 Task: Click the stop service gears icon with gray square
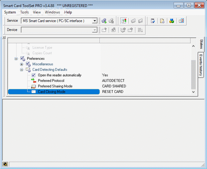click(x=111, y=21)
